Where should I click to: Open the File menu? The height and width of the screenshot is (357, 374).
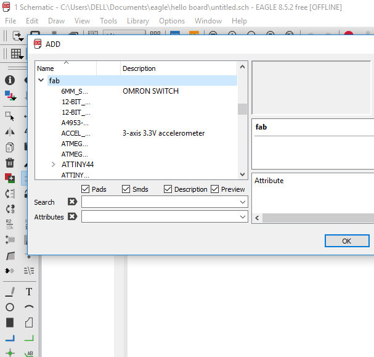pos(10,21)
